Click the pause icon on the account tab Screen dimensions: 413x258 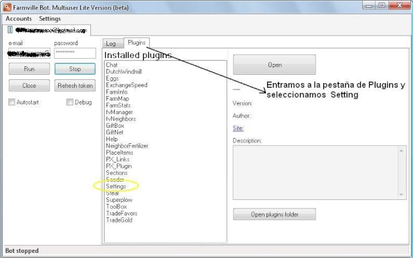coord(10,30)
